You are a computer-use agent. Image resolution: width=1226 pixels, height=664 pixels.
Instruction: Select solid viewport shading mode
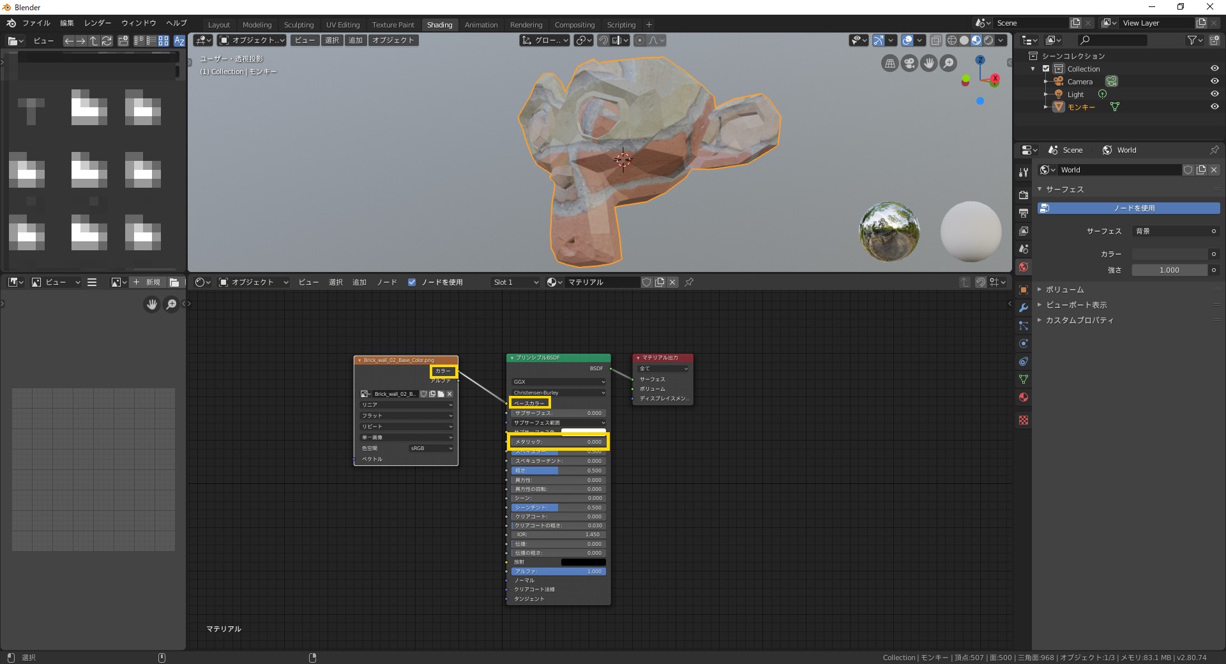964,40
